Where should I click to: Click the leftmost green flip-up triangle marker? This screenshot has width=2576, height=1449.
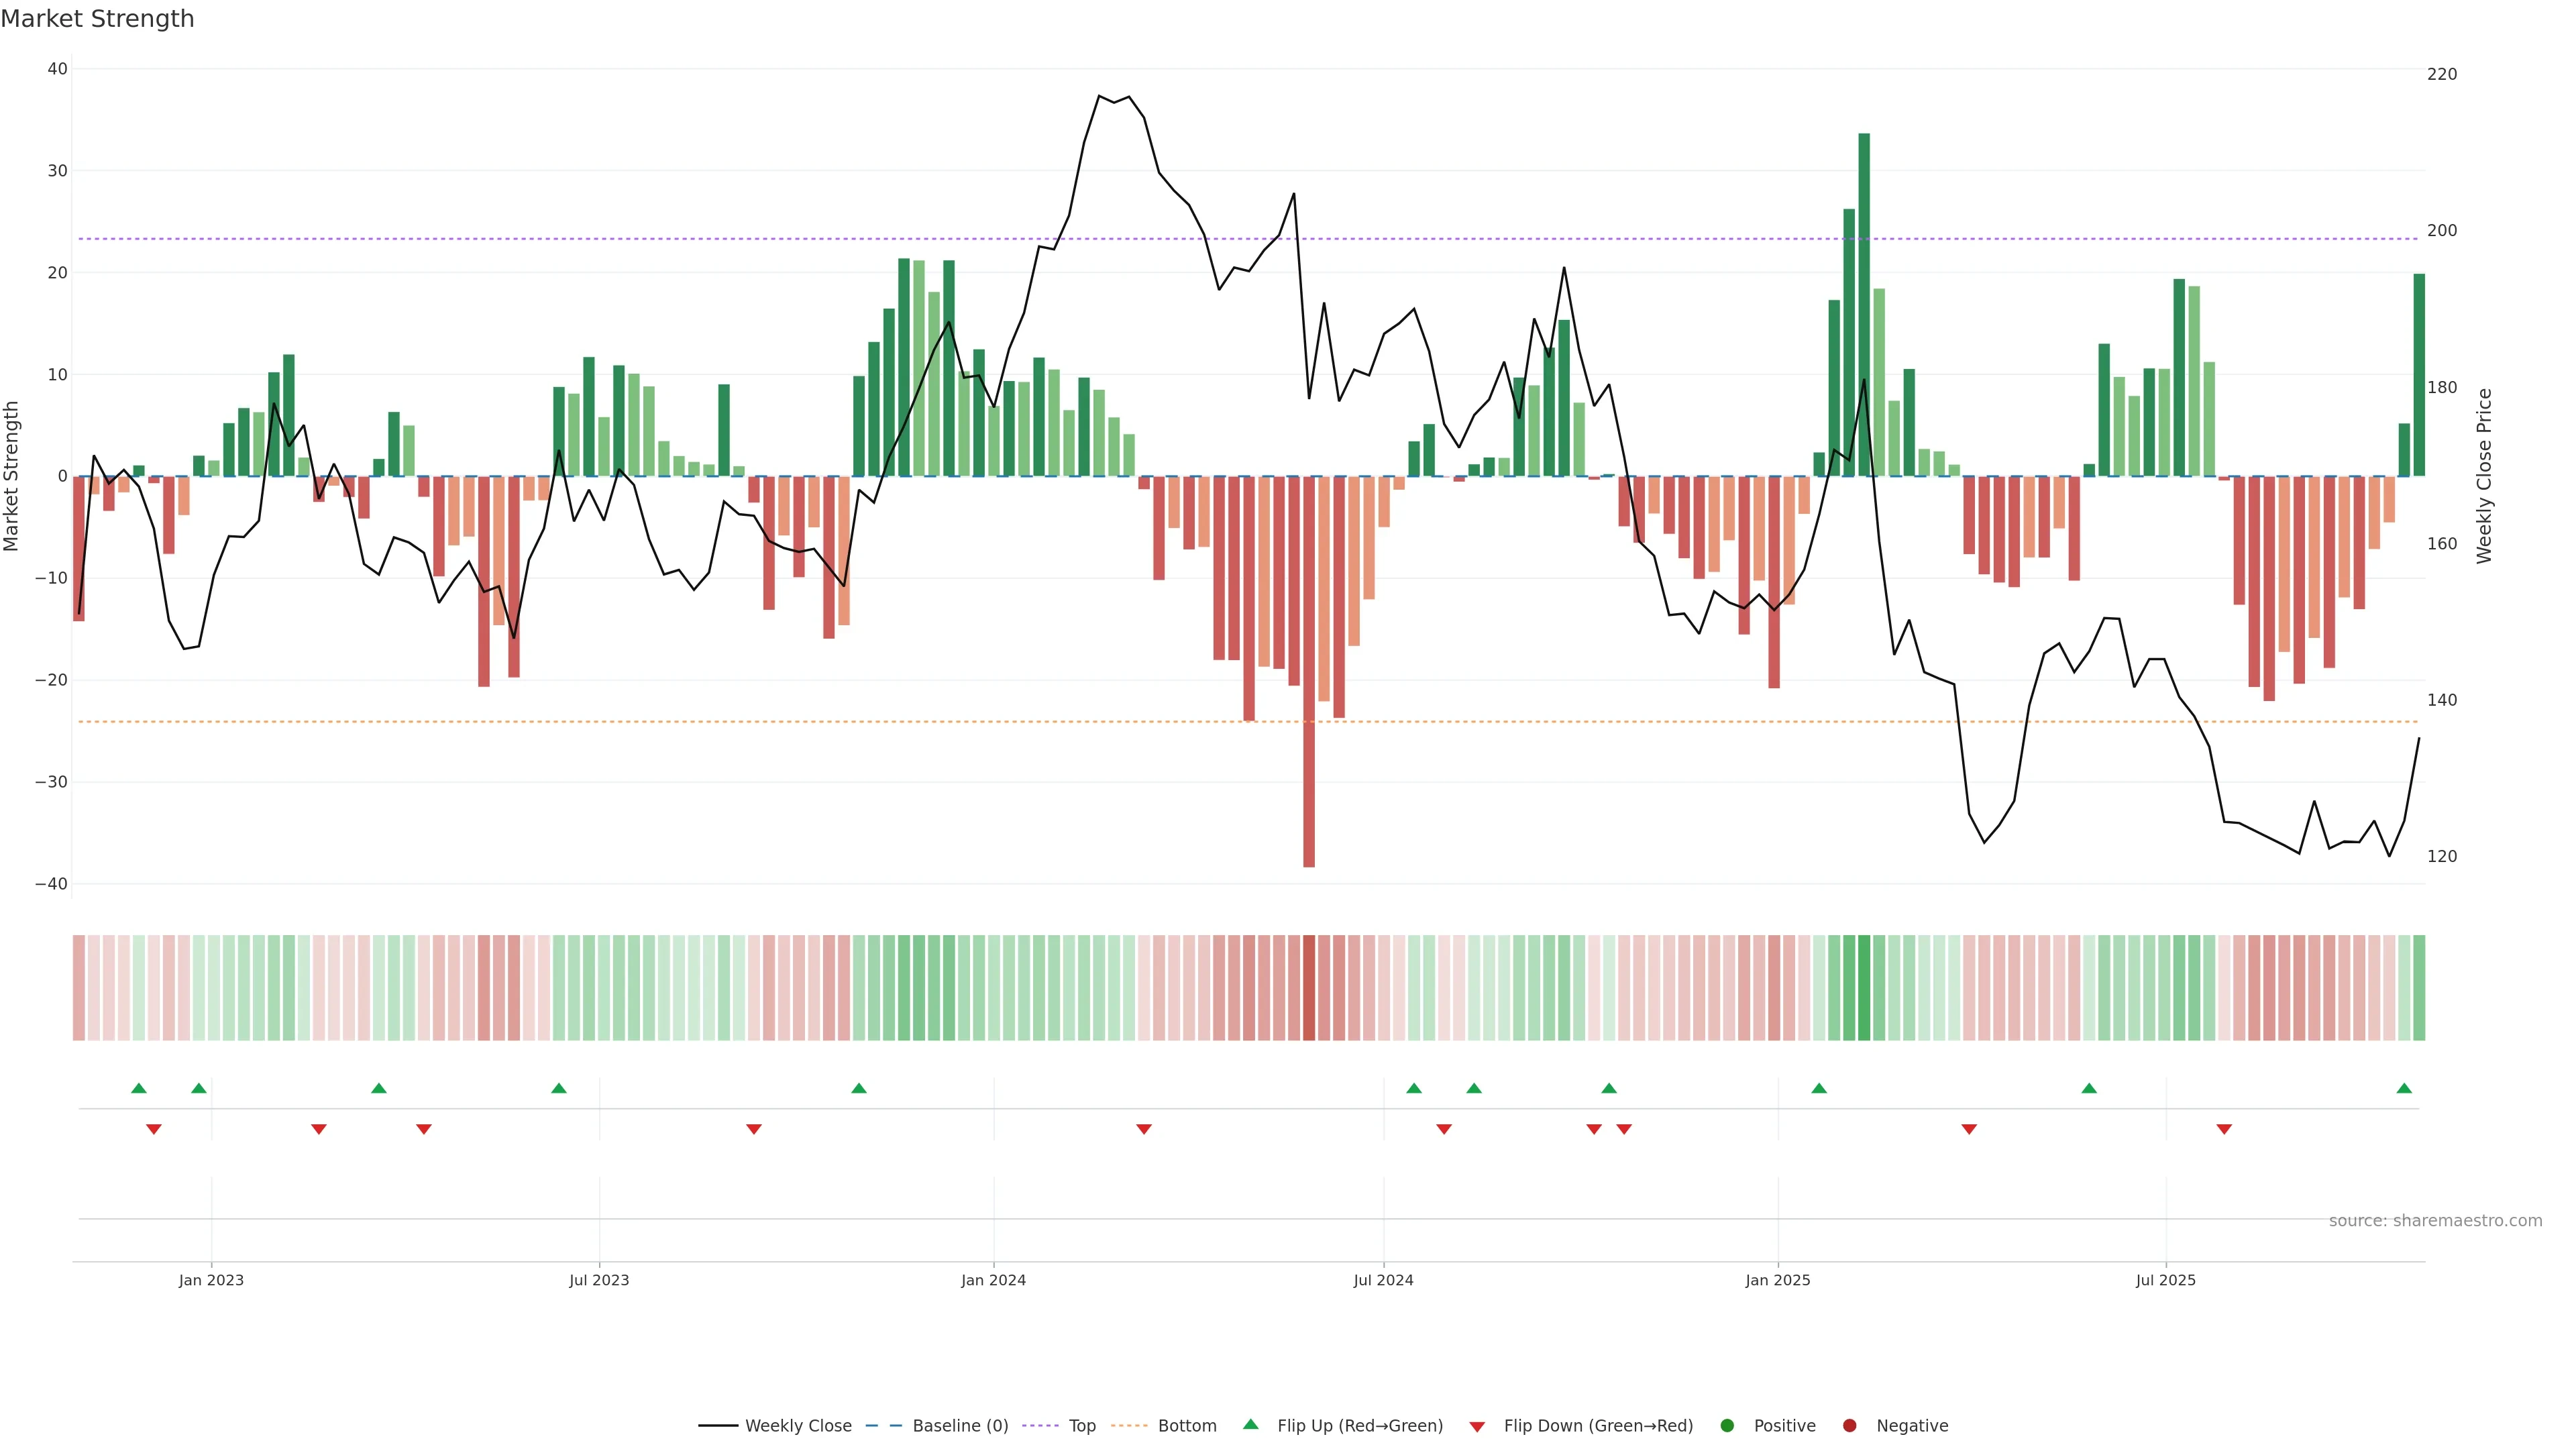[139, 1089]
